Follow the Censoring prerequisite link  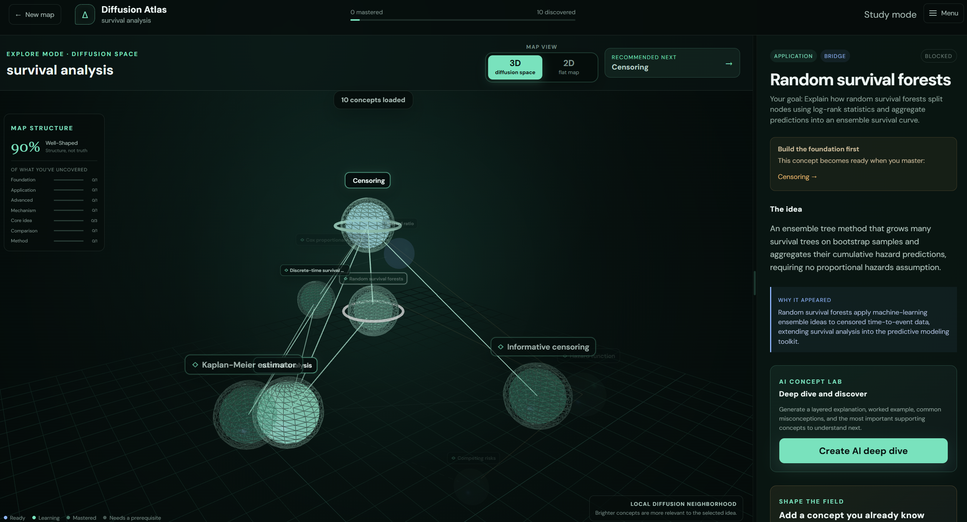click(797, 177)
